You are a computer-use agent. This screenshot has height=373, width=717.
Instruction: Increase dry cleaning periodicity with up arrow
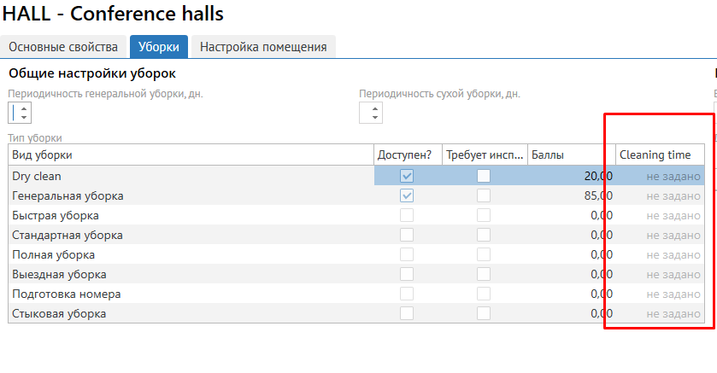pyautogui.click(x=375, y=108)
